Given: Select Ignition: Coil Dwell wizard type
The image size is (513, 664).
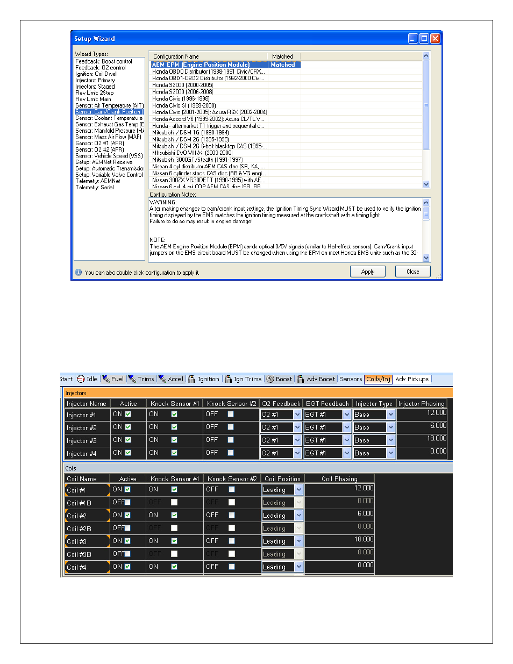Looking at the screenshot, I should click(96, 74).
